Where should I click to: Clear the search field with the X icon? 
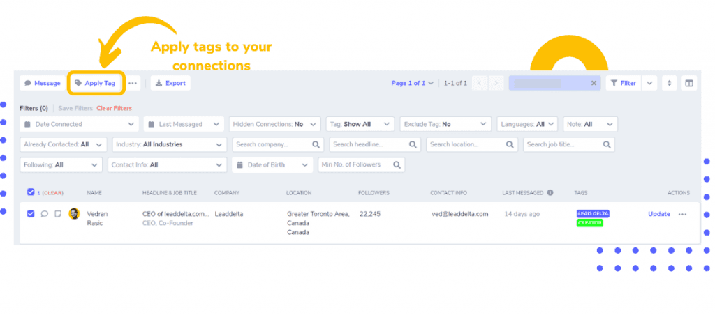[x=594, y=84]
